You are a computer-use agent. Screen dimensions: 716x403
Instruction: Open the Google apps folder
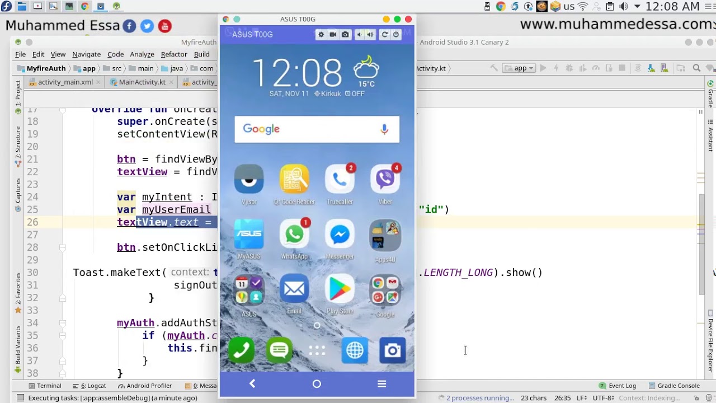pyautogui.click(x=385, y=290)
